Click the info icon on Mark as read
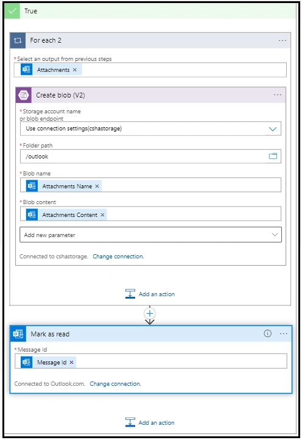Screen dimensions: 302x440 (x=267, y=333)
